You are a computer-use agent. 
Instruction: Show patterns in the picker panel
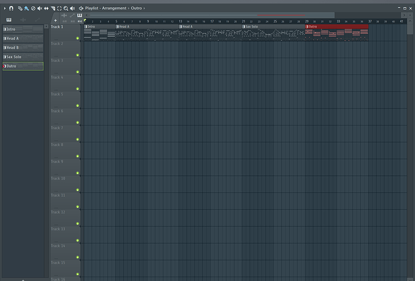9,20
